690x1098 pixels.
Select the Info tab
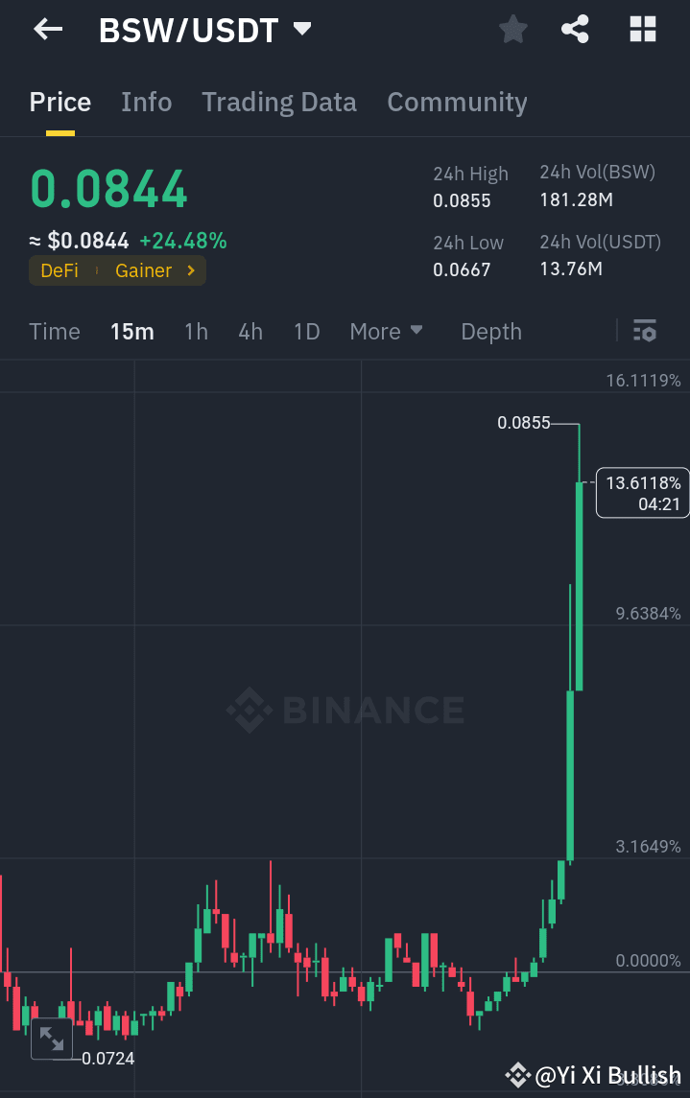(146, 102)
